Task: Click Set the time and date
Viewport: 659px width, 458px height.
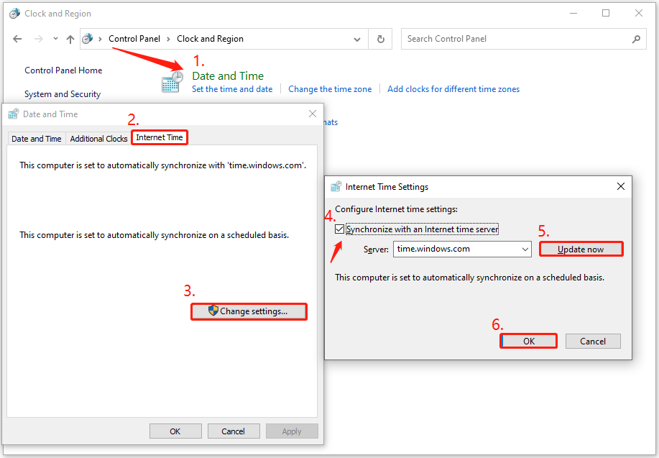Action: click(232, 89)
